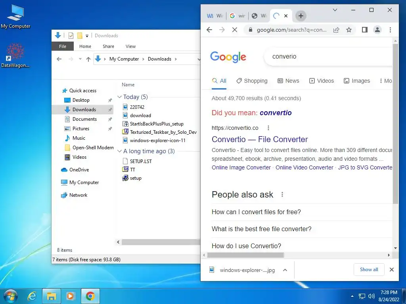406x304 pixels.
Task: Click the Windows Start orb button
Action: click(11, 296)
